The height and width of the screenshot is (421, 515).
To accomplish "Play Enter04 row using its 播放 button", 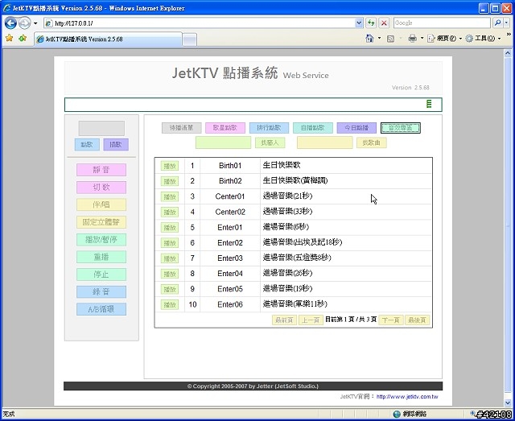I will 170,274.
